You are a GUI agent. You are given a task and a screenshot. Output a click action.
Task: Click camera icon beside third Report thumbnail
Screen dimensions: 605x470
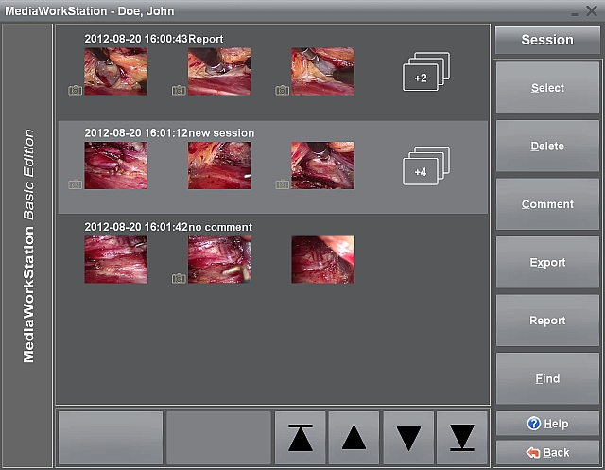click(282, 90)
